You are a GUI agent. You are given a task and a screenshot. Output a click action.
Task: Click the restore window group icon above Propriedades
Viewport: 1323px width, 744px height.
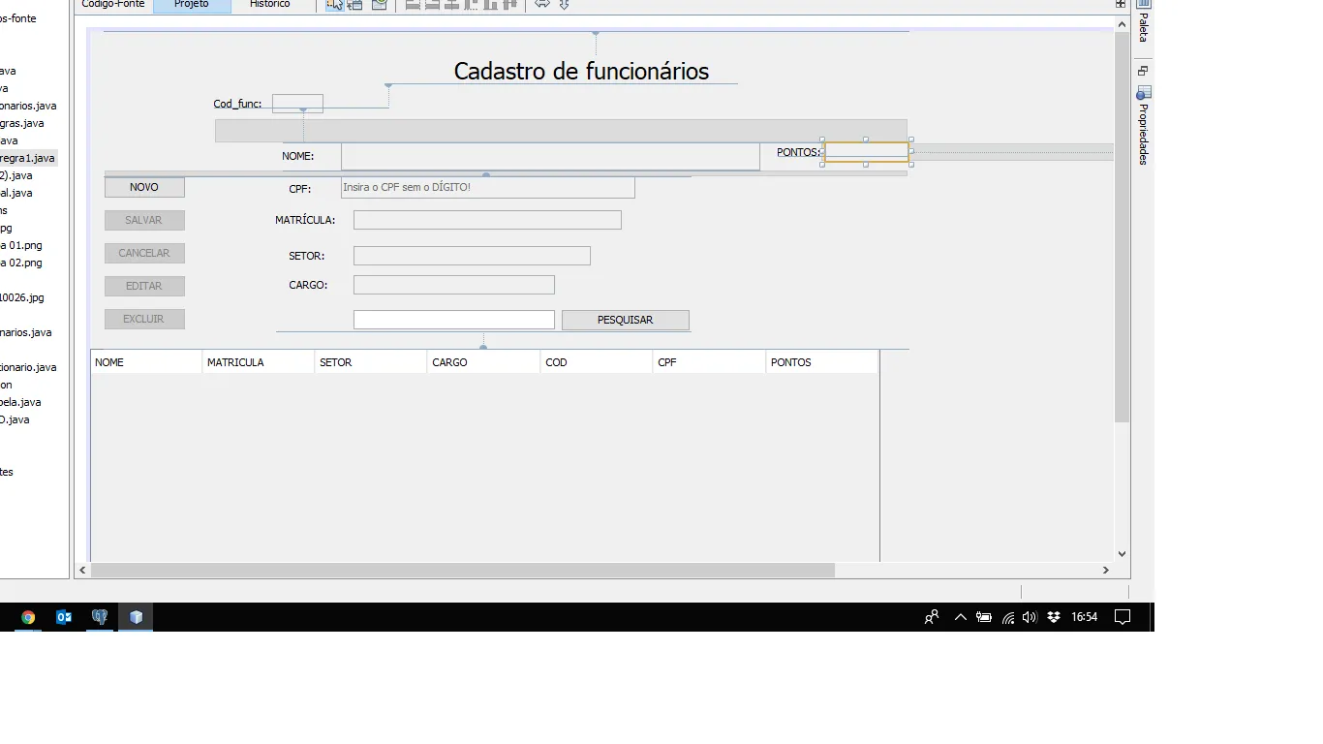[x=1143, y=71]
